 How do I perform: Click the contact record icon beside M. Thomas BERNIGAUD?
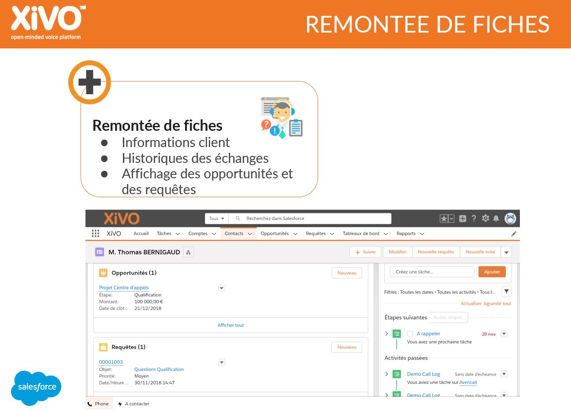tap(100, 252)
